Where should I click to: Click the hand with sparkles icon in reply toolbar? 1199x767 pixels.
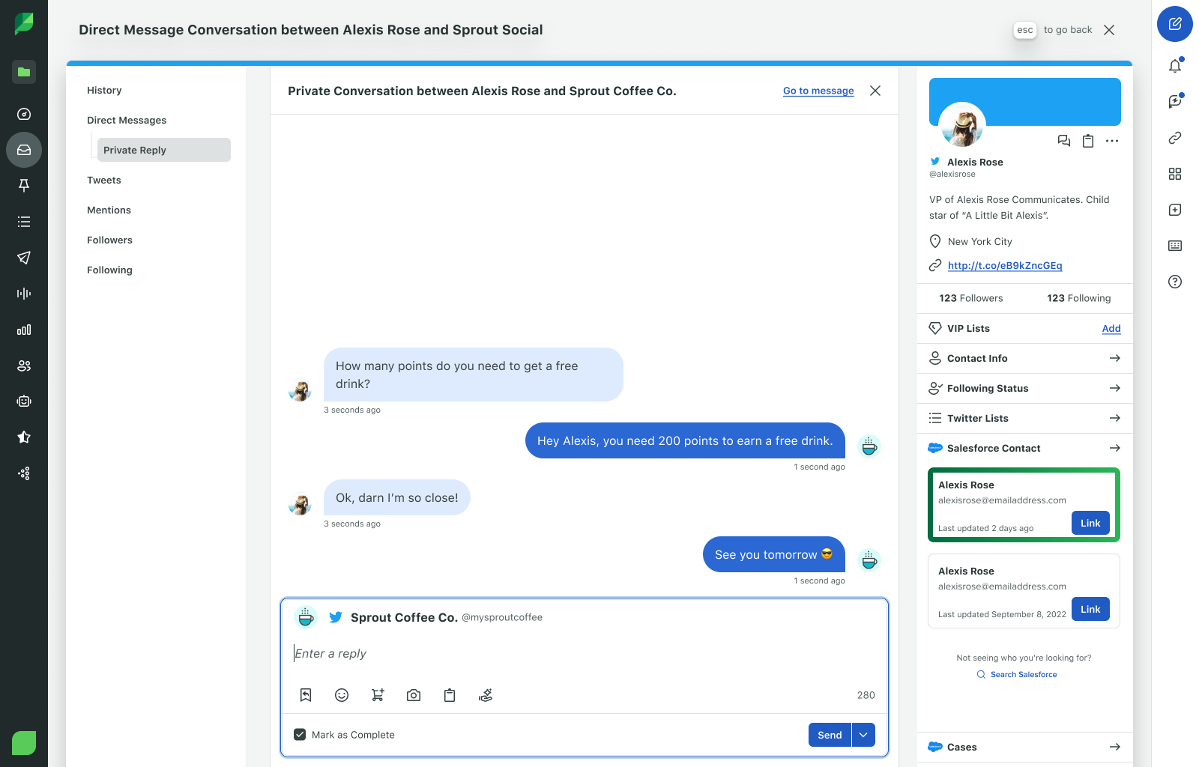tap(486, 695)
